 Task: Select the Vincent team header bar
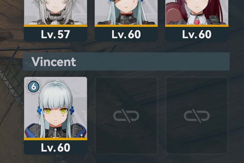click(x=126, y=62)
